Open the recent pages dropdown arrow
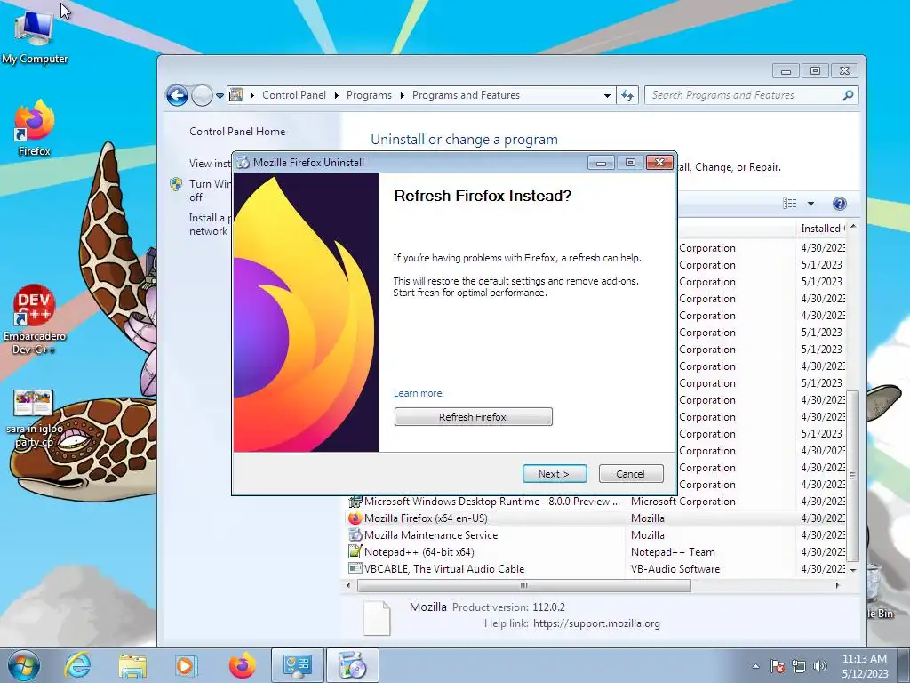The height and width of the screenshot is (683, 910). coord(220,96)
